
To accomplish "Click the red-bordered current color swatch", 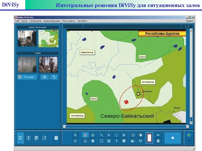I will (149, 138).
